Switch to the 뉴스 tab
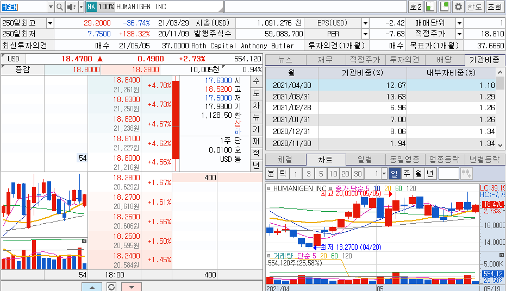The image size is (506, 291). tap(285, 60)
